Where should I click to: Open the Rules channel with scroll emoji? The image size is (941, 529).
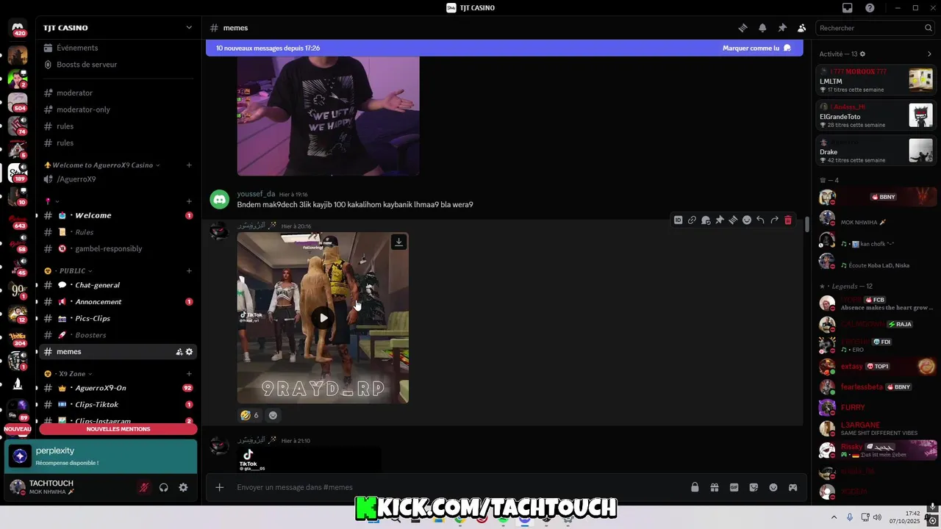(x=118, y=232)
